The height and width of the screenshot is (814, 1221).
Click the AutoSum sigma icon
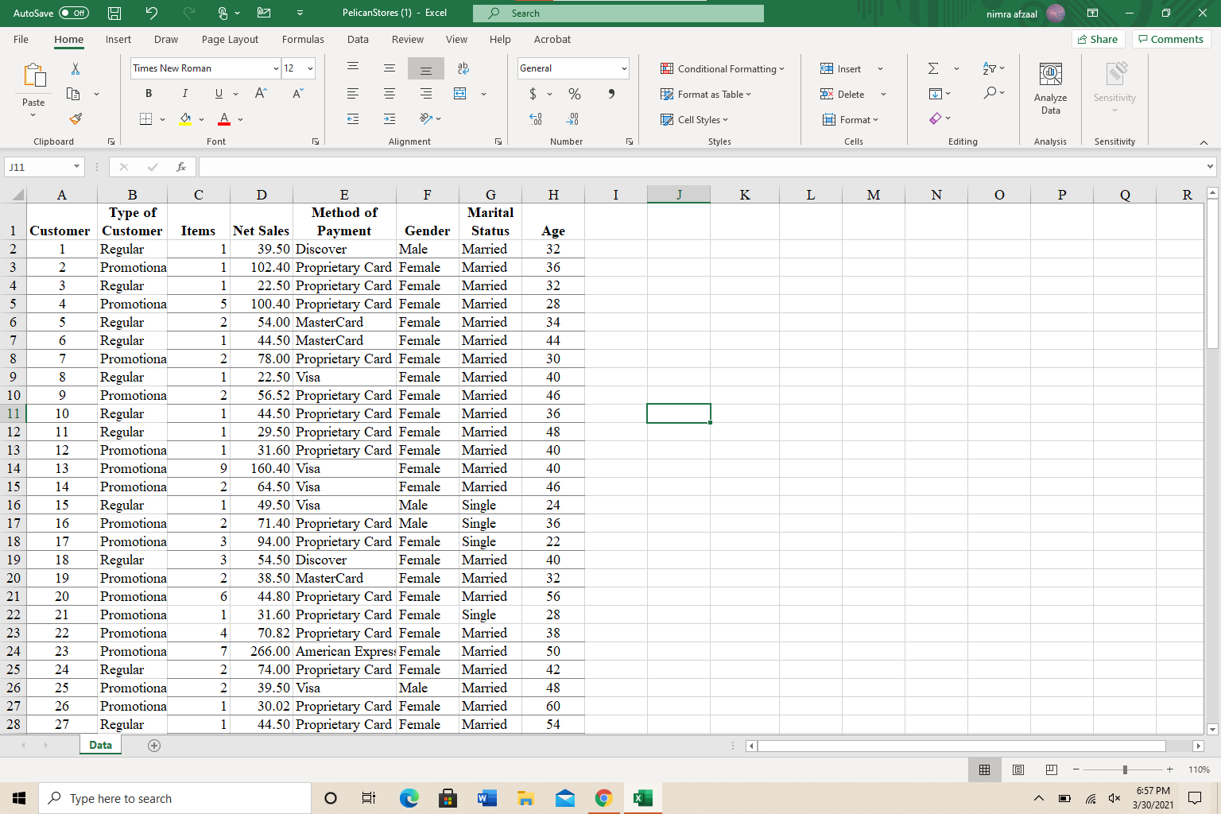click(x=933, y=69)
